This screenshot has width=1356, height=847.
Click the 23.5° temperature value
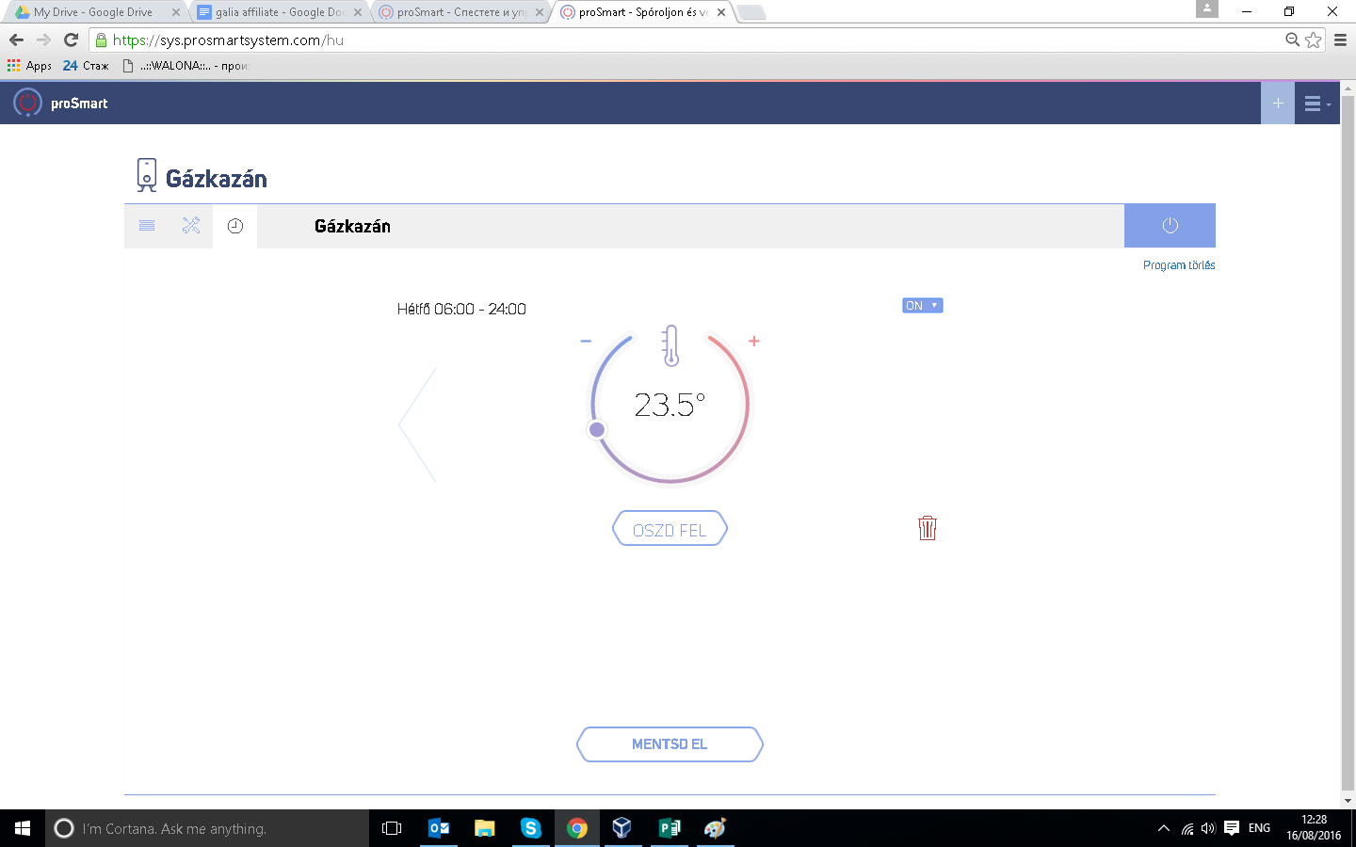point(670,405)
